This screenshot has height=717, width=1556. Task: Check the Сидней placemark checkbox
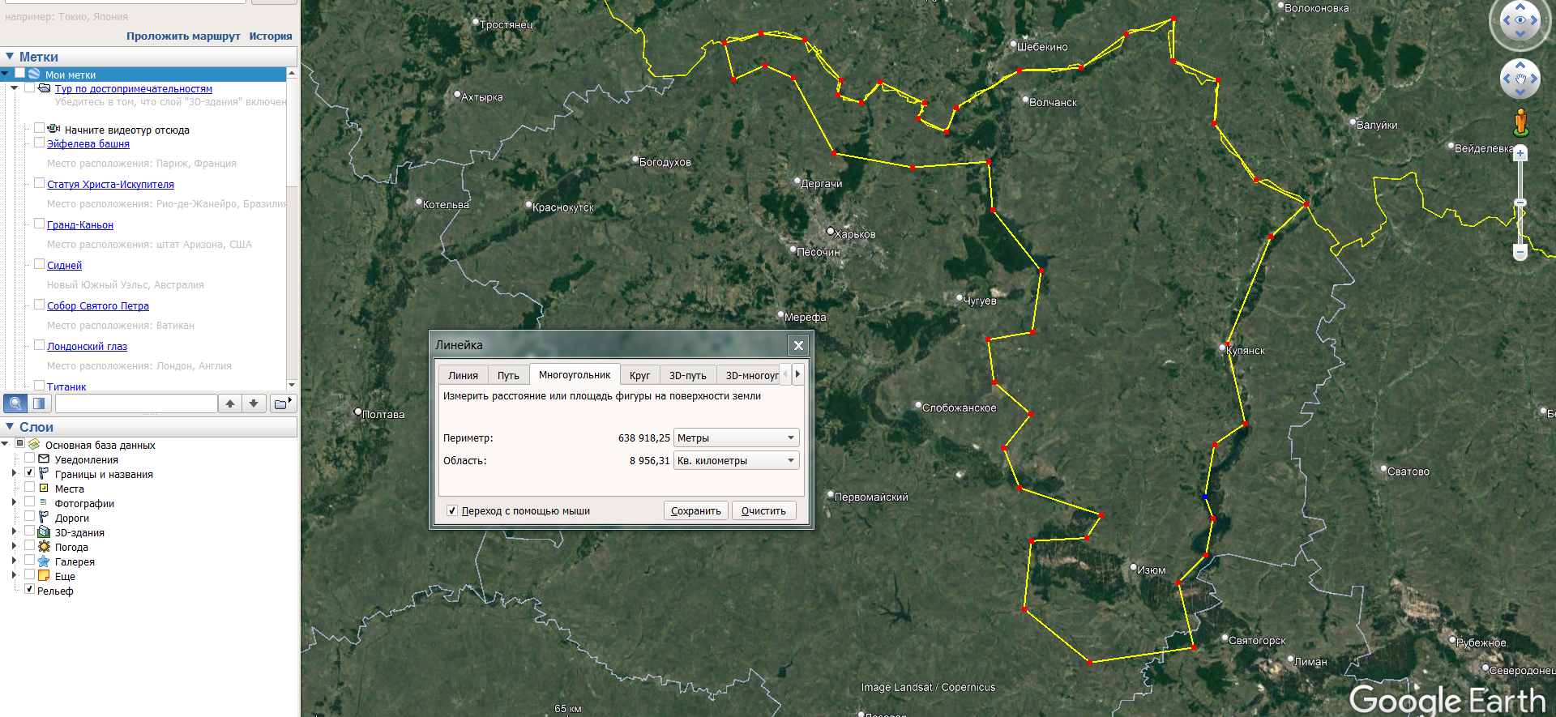[x=39, y=264]
